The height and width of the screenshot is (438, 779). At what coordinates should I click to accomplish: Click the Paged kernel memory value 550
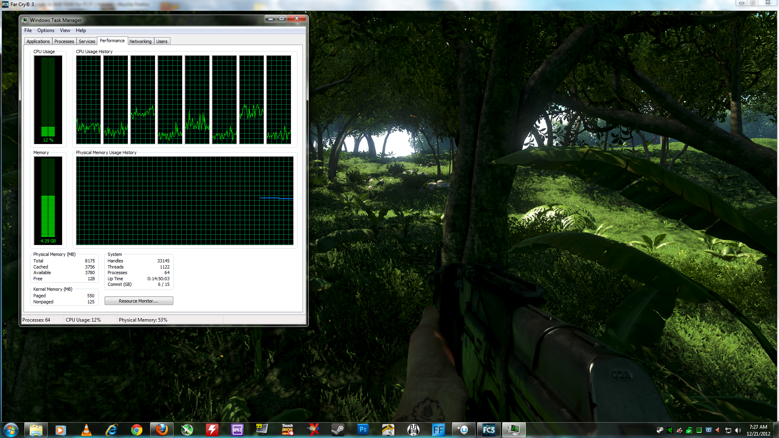pos(90,296)
